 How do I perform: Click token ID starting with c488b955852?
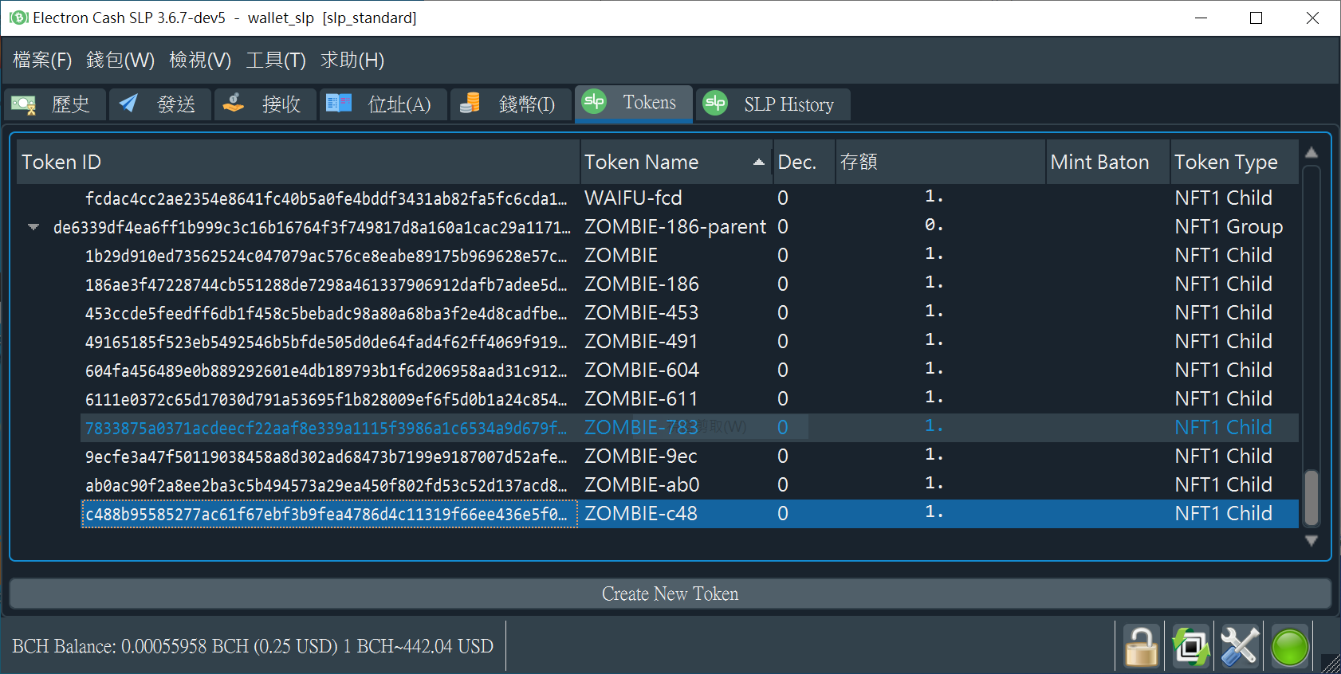(326, 515)
